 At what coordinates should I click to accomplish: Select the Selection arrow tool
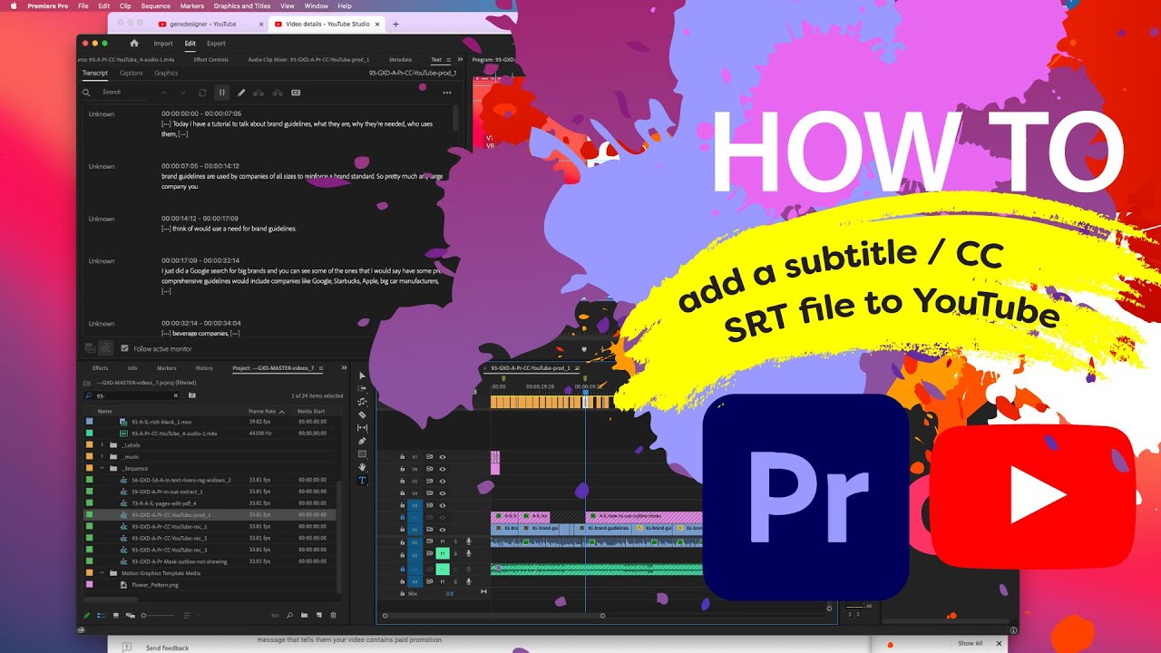point(362,375)
